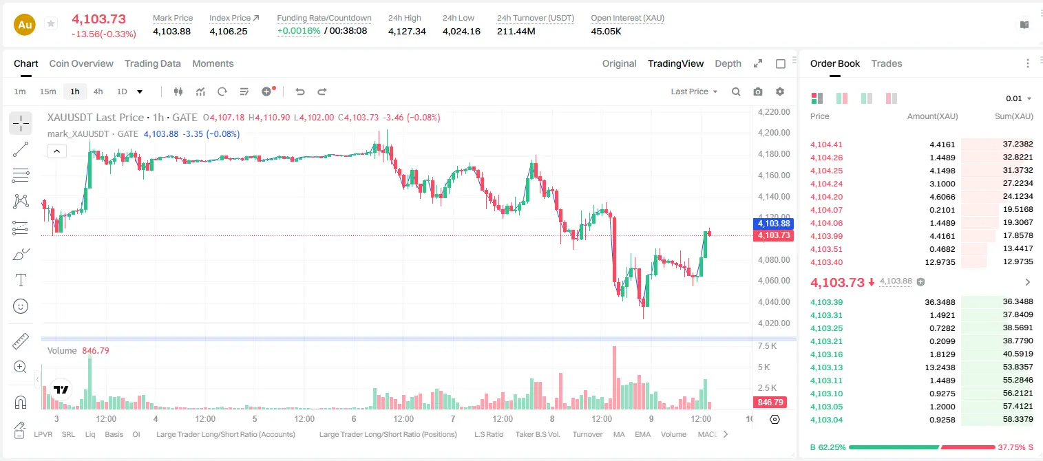Open chart settings gear icon
Viewport: 1043px width, 461px height.
pyautogui.click(x=780, y=92)
